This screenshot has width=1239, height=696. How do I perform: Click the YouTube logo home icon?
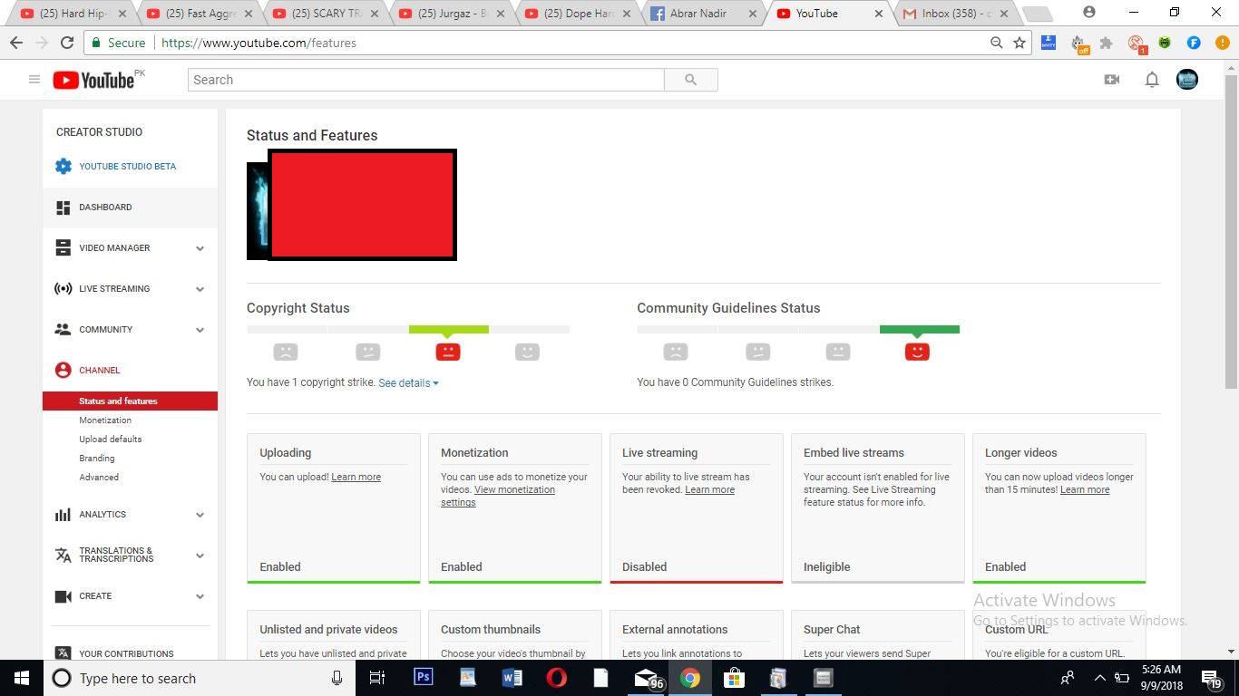pos(93,80)
